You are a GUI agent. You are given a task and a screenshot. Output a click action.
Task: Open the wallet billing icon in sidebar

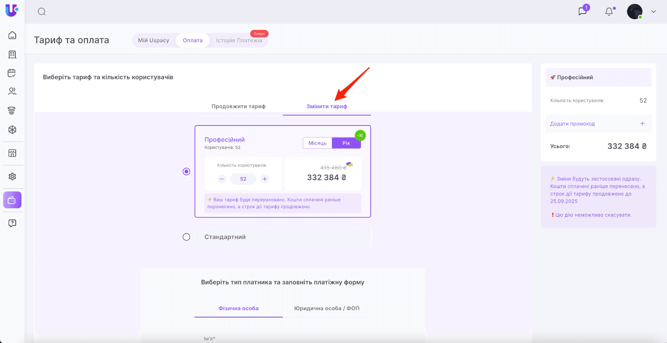[12, 200]
